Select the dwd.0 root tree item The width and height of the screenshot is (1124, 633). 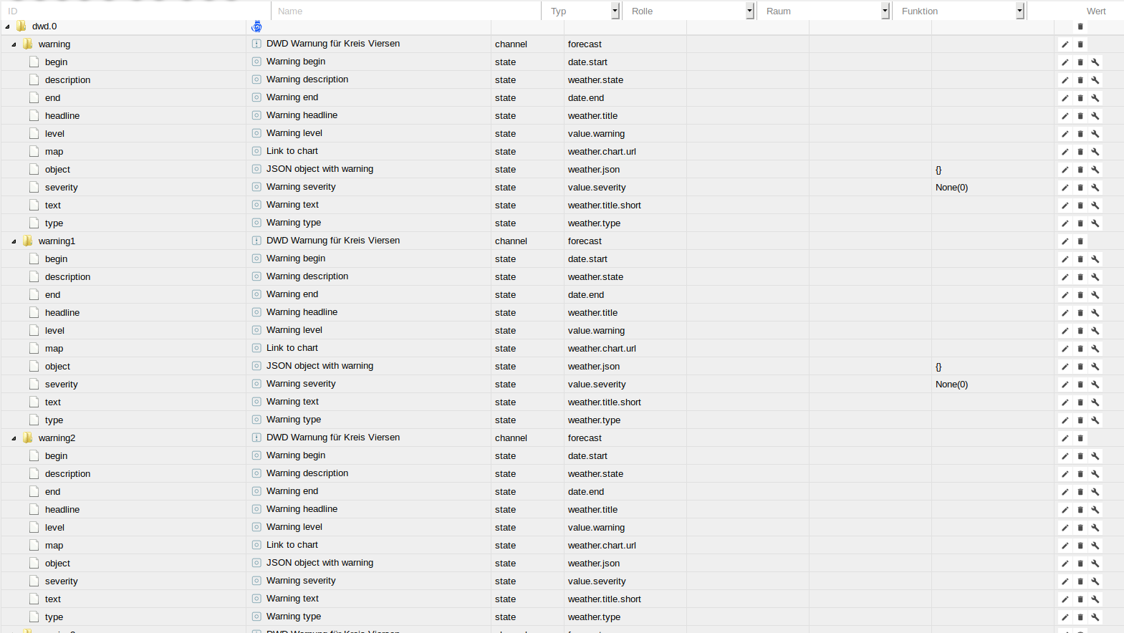click(x=44, y=26)
